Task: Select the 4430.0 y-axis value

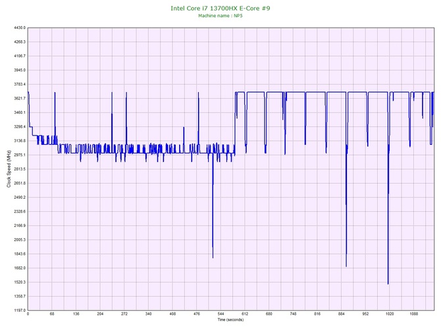Action: click(20, 28)
